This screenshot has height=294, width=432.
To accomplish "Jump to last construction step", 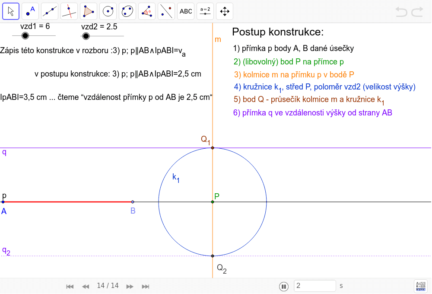I will (146, 287).
